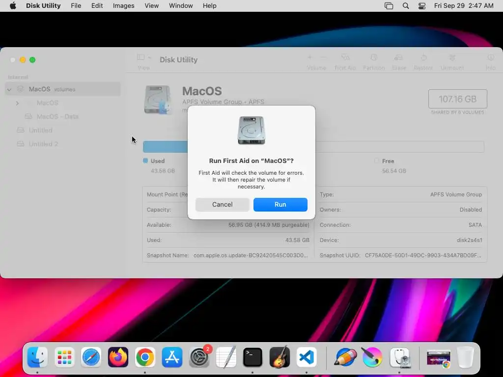Click the date and time clock
This screenshot has height=377, width=503.
point(464,6)
